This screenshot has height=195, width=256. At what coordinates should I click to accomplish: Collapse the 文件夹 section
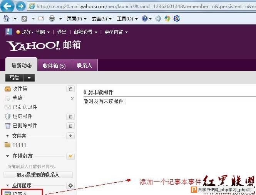pyautogui.click(x=7, y=136)
